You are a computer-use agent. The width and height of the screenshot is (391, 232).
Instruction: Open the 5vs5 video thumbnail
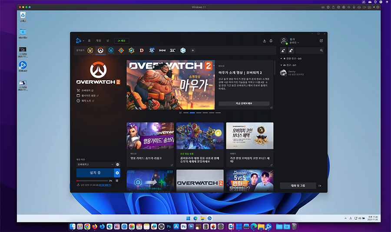250,181
